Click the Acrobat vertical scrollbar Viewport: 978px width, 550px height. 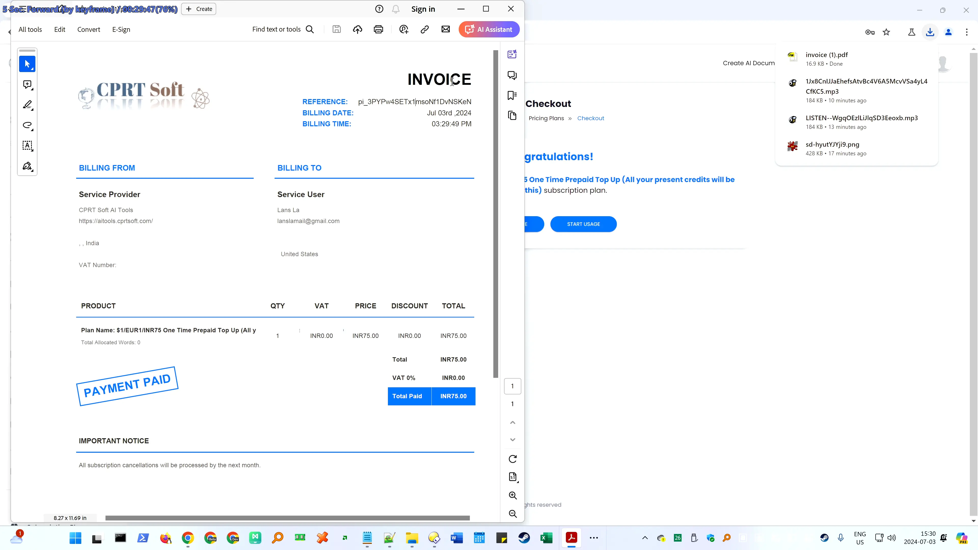[495, 214]
